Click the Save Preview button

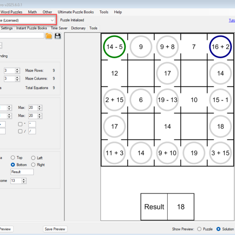click(55, 229)
